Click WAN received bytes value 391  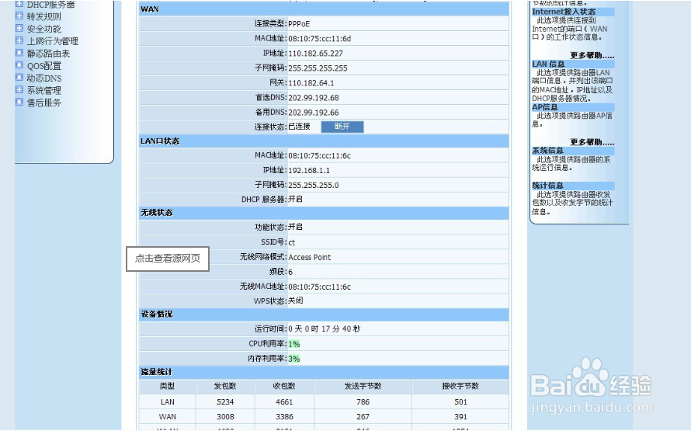pos(460,416)
